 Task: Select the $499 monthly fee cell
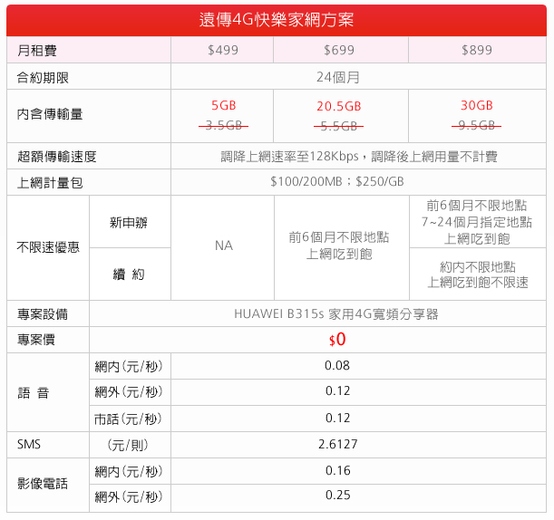click(x=223, y=50)
